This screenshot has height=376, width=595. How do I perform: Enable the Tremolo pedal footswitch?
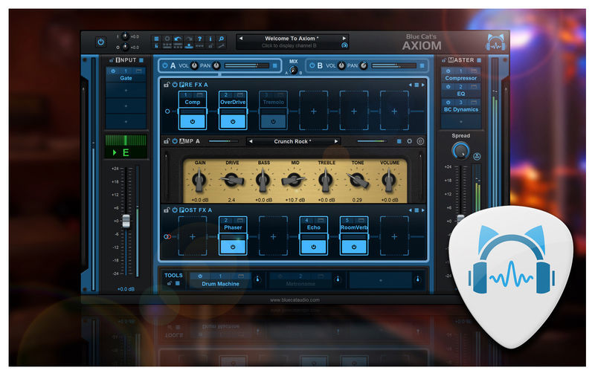(273, 122)
